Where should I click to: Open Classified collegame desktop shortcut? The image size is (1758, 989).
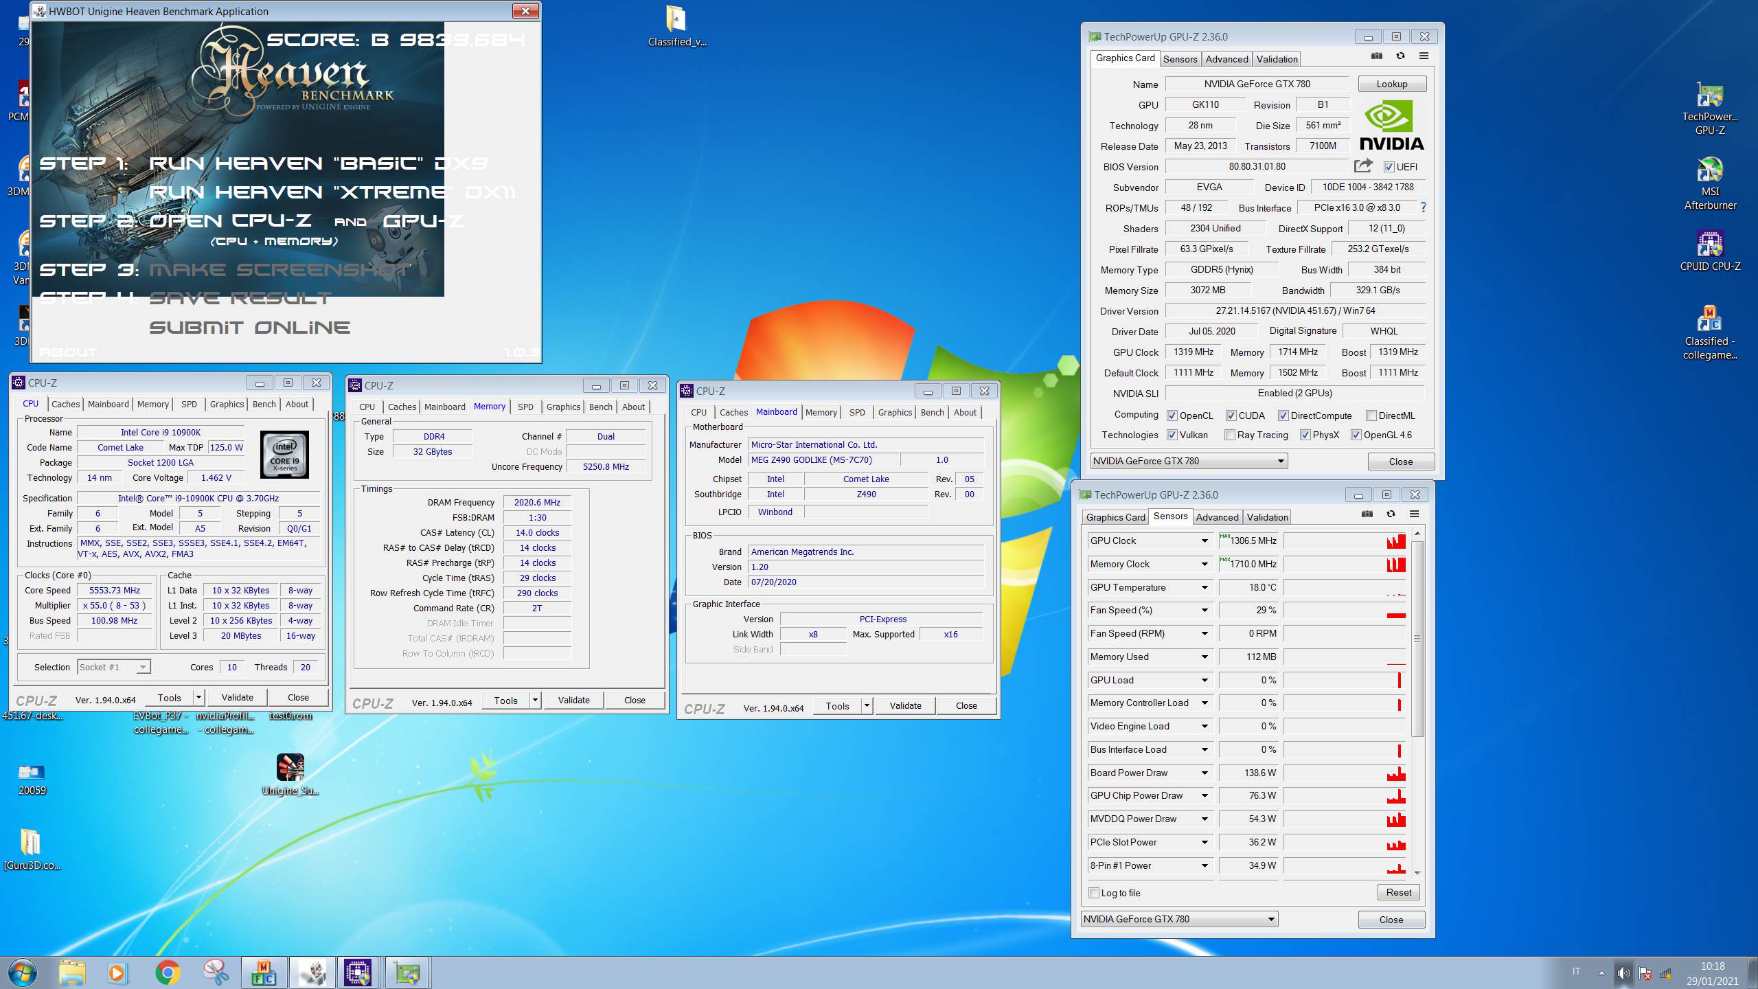click(x=1710, y=333)
